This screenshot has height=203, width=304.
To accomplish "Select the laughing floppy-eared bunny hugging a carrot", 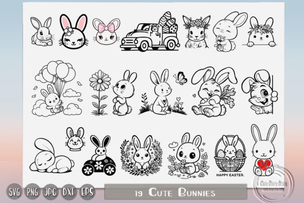I will [x=214, y=92].
